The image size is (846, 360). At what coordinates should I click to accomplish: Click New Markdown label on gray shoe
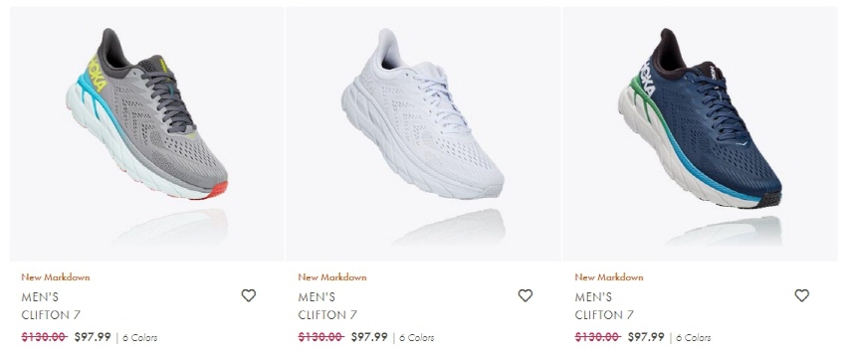(x=56, y=277)
